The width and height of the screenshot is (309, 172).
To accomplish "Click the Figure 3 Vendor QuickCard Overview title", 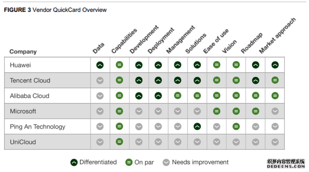I will pos(55,10).
